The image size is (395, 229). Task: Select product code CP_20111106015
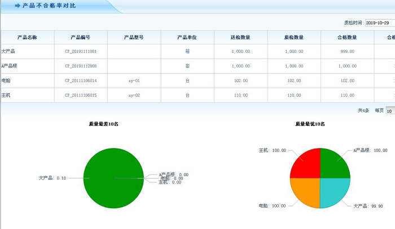81,95
